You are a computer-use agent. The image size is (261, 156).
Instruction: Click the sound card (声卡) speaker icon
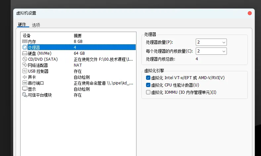pos(25,77)
